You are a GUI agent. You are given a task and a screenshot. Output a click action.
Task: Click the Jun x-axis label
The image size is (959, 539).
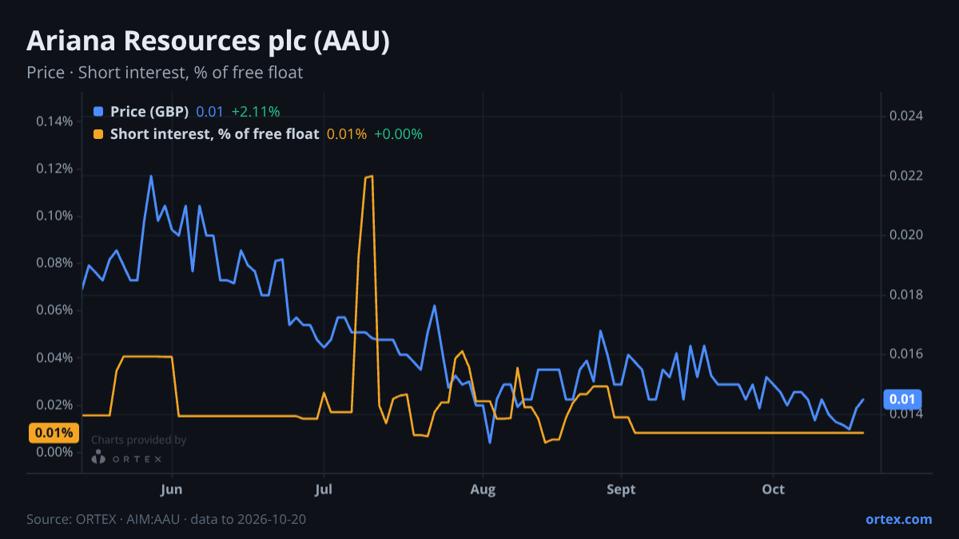point(173,489)
